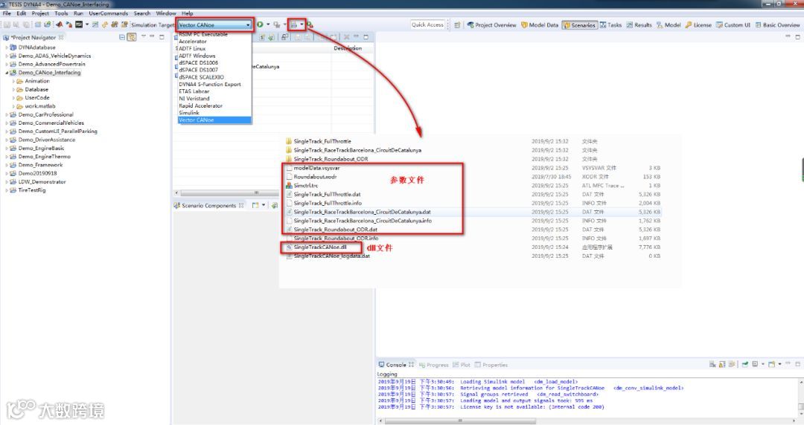Select LDW_Demonstrator project

(x=42, y=182)
